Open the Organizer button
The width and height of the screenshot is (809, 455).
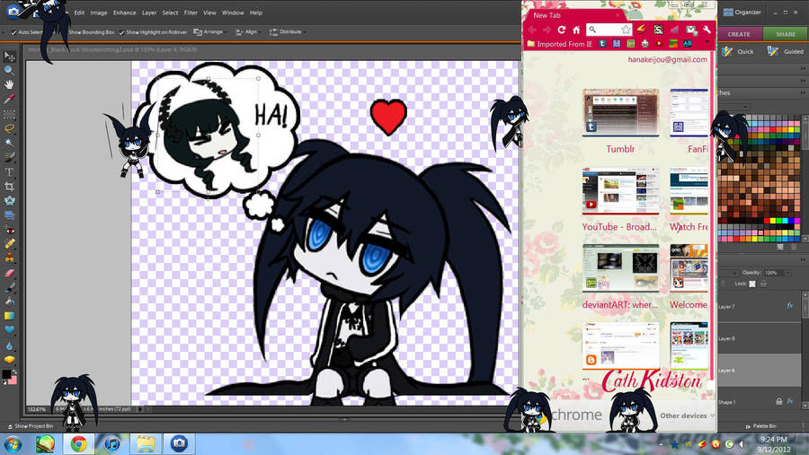click(x=742, y=13)
